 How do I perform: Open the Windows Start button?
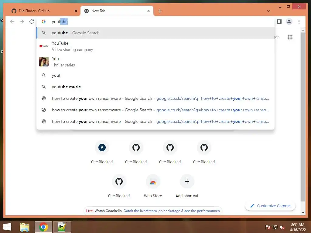pyautogui.click(x=7, y=227)
